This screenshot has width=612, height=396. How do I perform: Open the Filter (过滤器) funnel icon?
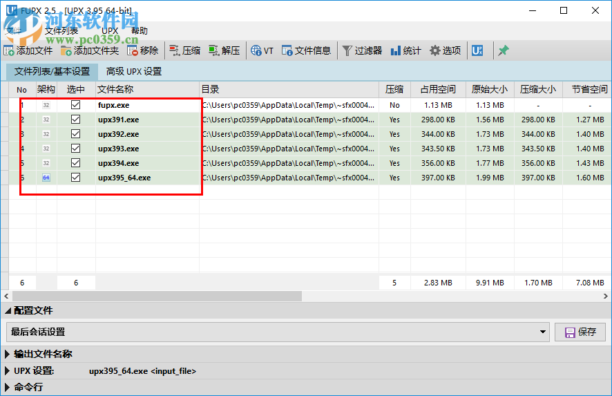pos(347,50)
